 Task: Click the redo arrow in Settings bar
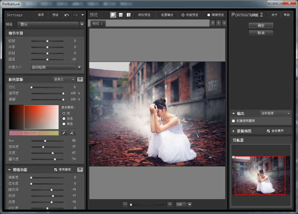point(75,15)
